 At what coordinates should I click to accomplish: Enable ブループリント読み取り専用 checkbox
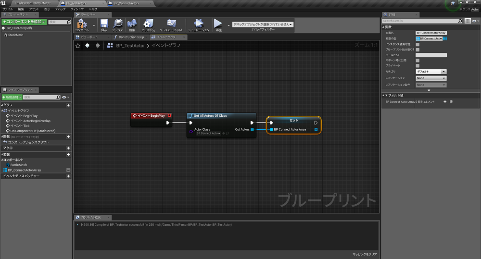click(418, 49)
